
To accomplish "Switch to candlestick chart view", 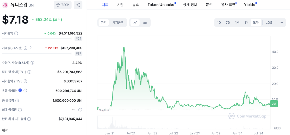I will (x=145, y=23).
